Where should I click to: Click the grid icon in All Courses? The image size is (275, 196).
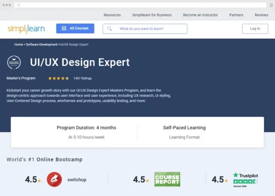64,28
